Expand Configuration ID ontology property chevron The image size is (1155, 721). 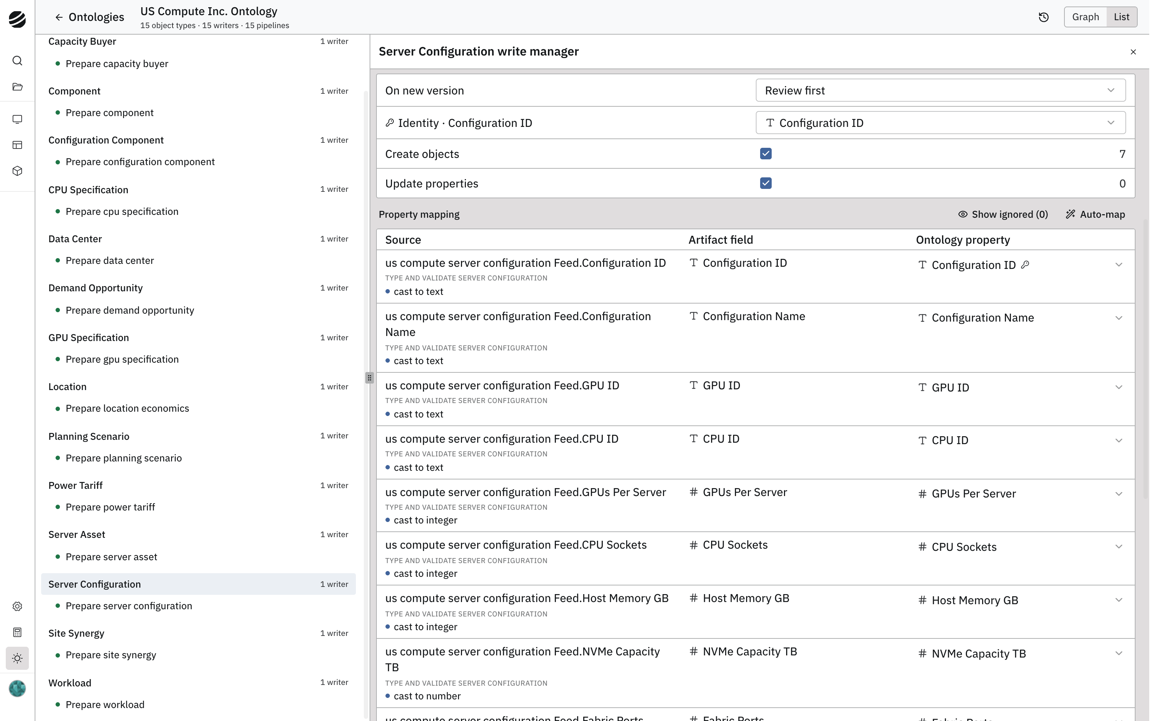click(x=1118, y=265)
